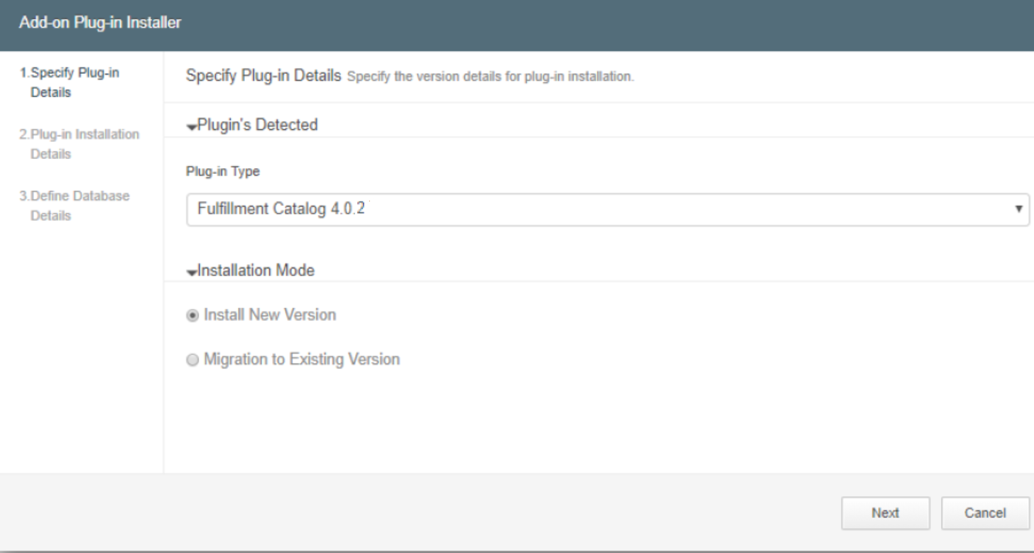
Task: Click the Specify Plug-in Details heading text
Action: click(x=263, y=75)
